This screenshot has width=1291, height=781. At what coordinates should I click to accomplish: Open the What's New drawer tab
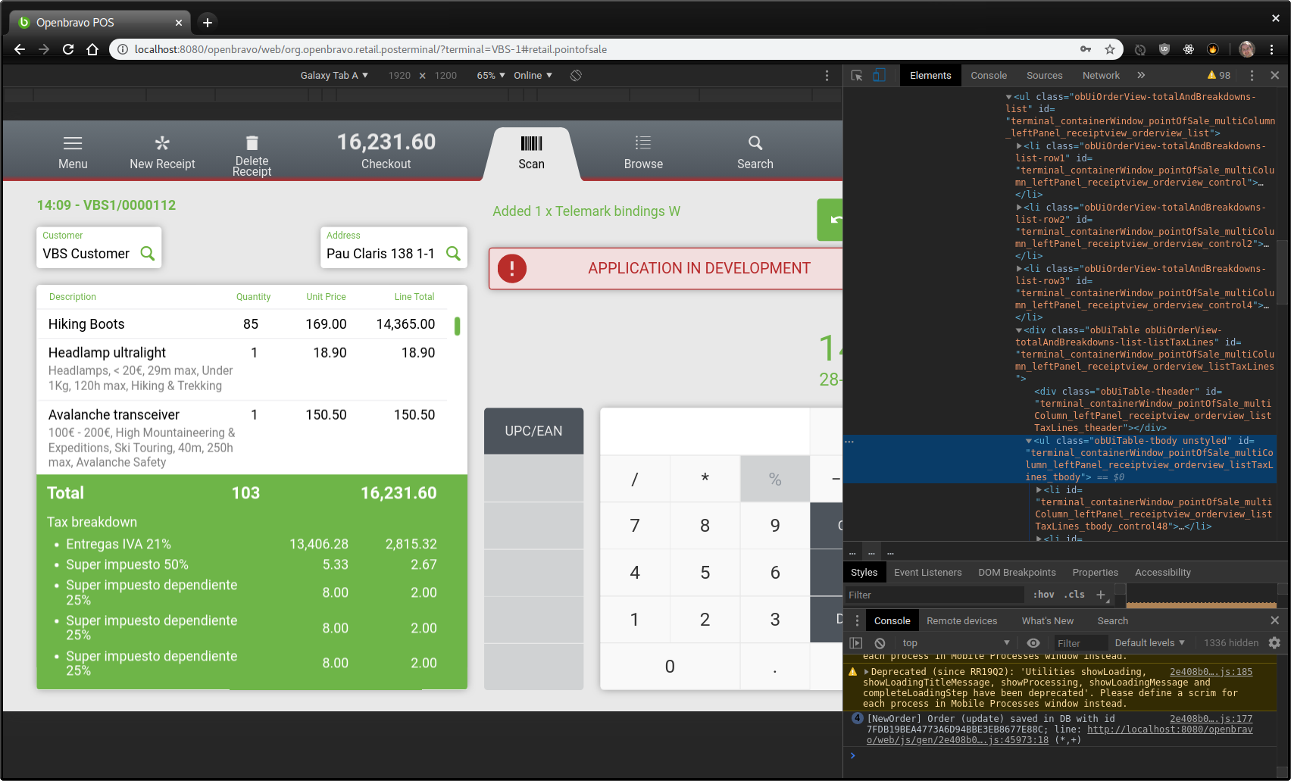(x=1047, y=620)
